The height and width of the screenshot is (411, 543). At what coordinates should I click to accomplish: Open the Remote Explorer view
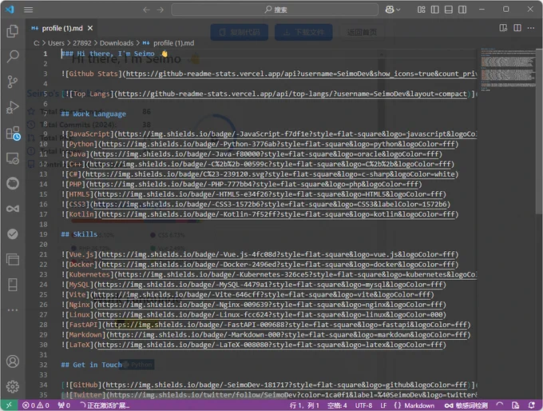[13, 158]
